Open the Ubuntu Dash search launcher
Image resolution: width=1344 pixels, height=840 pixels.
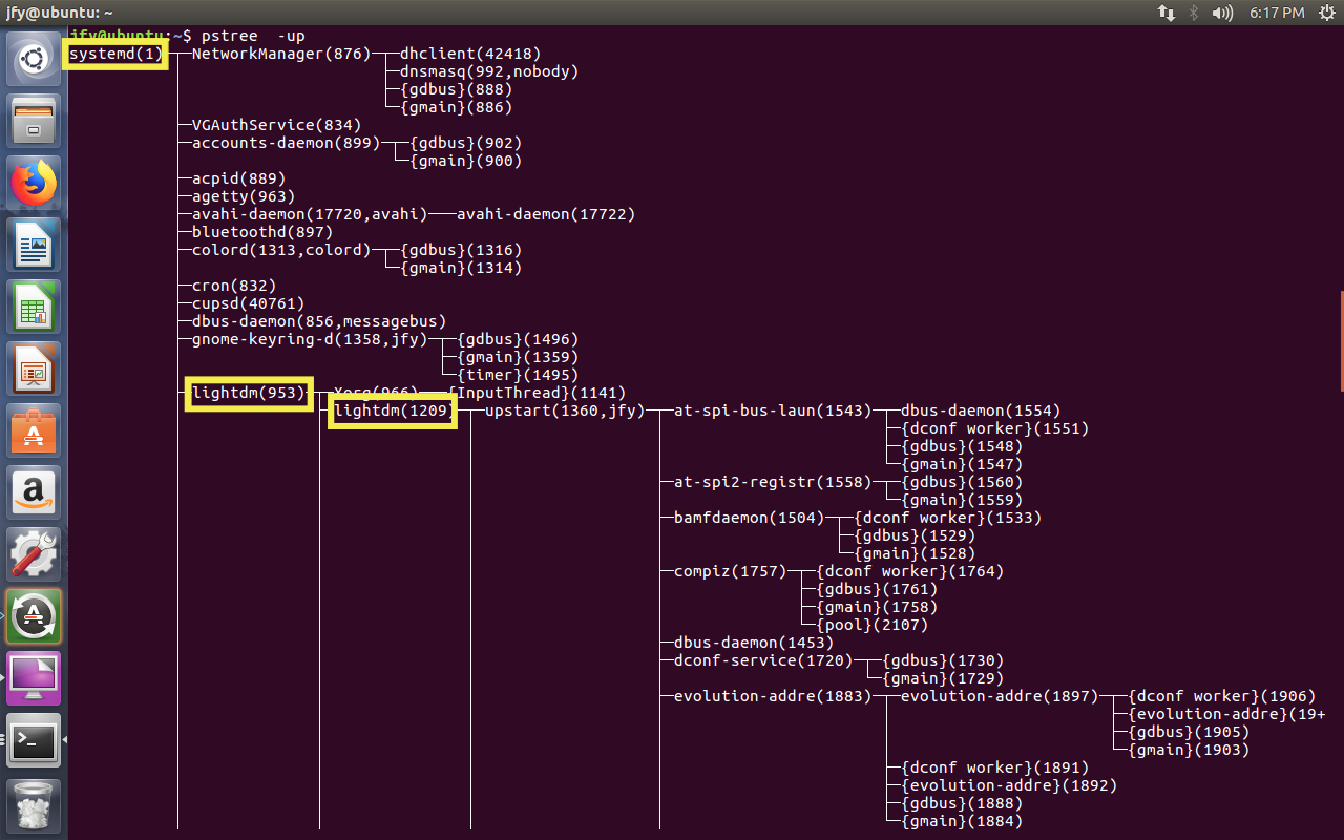33,58
